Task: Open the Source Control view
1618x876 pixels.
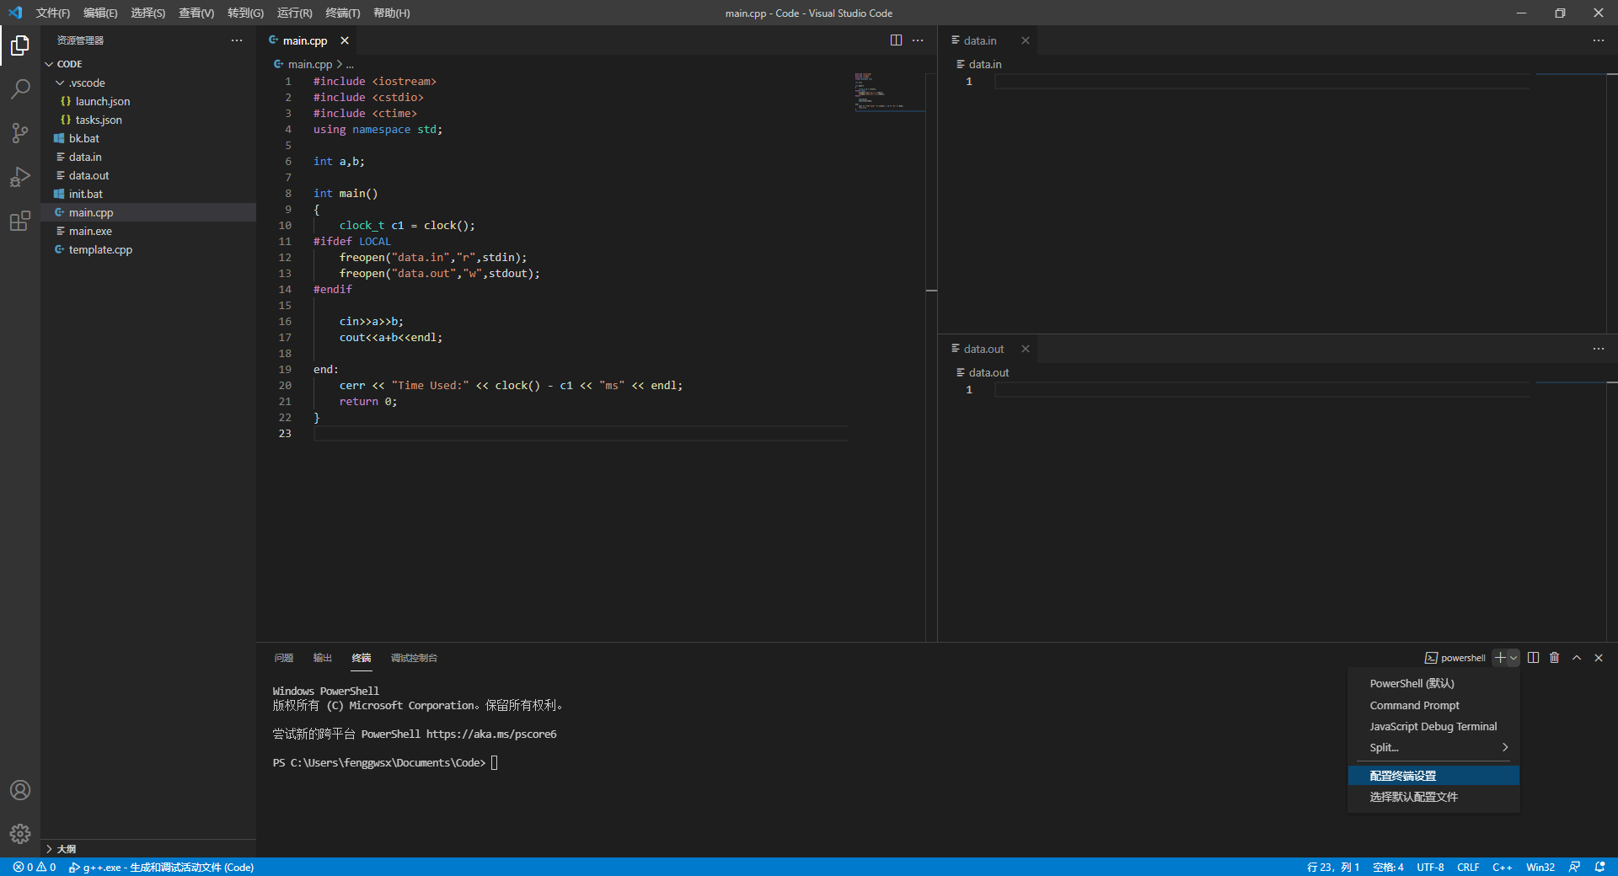Action: point(20,133)
